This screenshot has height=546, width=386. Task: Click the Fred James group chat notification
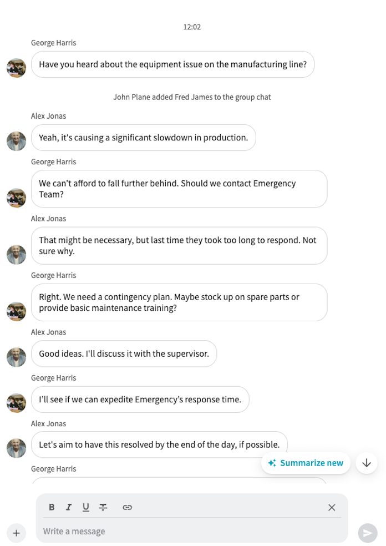pos(191,97)
